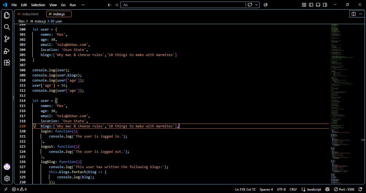This screenshot has height=193, width=366.
Task: Click the 'Port : 5500' Live Server item
Action: [x=343, y=189]
